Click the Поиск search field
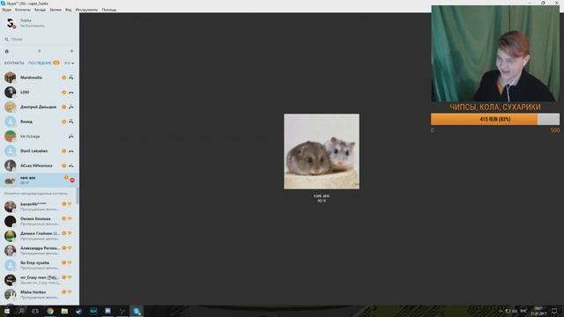The width and height of the screenshot is (564, 317). (x=40, y=39)
